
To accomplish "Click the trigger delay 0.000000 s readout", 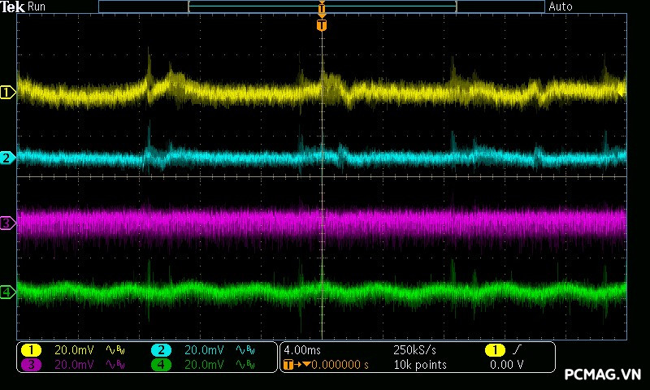I will pos(333,365).
